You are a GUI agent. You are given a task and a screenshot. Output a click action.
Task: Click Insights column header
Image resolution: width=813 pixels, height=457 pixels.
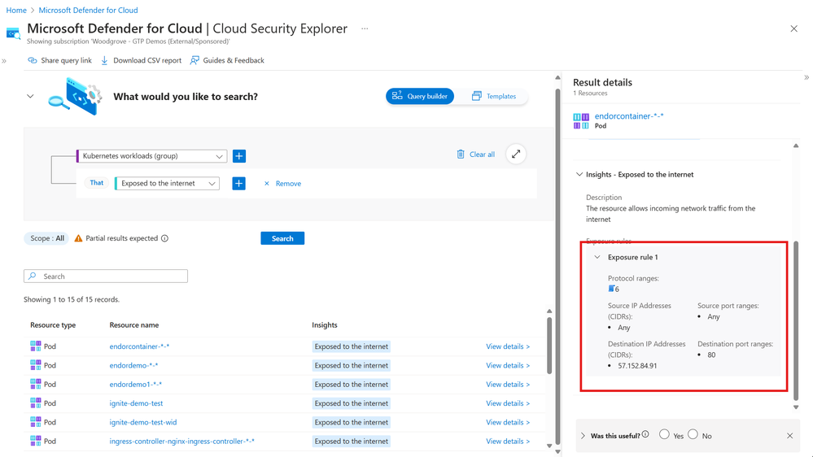click(325, 325)
